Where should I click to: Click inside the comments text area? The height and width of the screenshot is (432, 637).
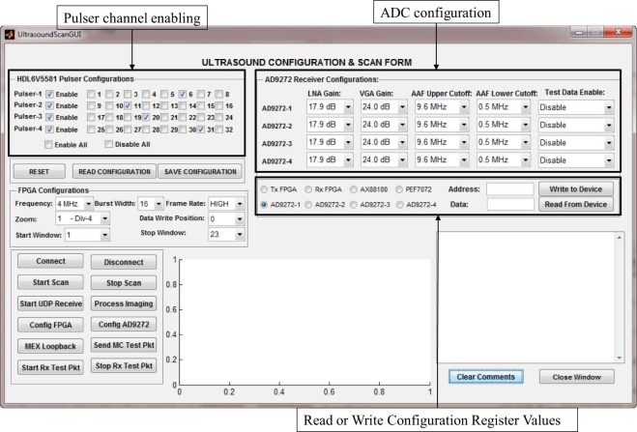[527, 298]
